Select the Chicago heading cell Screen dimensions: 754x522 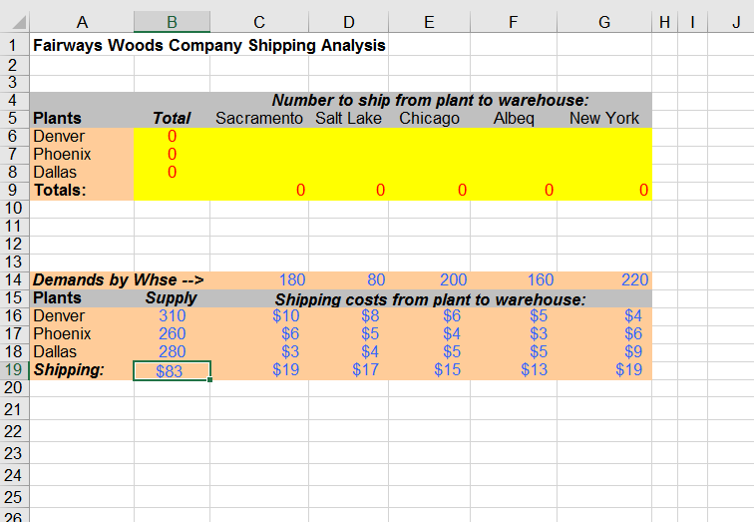pyautogui.click(x=429, y=119)
